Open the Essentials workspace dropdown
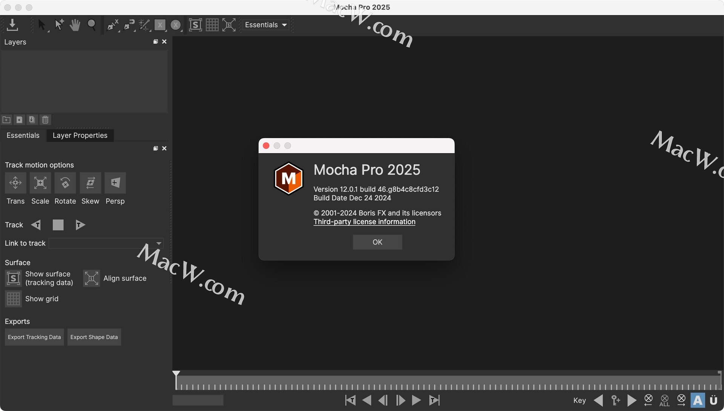724x411 pixels. coord(266,25)
